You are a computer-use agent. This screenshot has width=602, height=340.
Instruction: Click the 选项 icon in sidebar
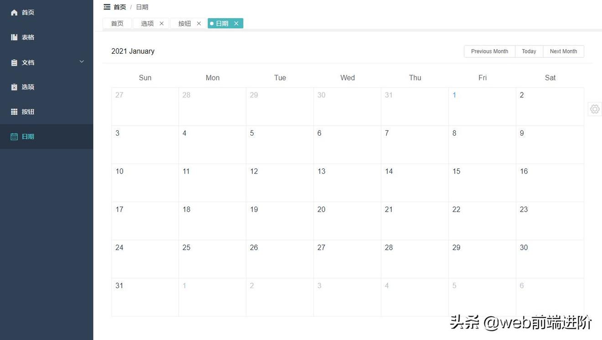click(14, 87)
